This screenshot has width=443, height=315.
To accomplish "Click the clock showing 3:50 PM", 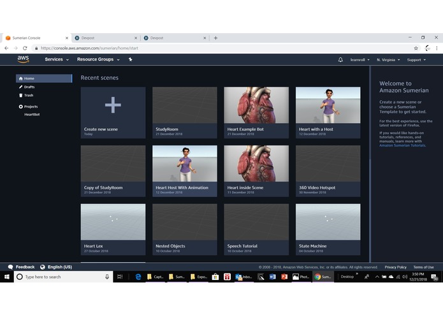I will pos(418,277).
